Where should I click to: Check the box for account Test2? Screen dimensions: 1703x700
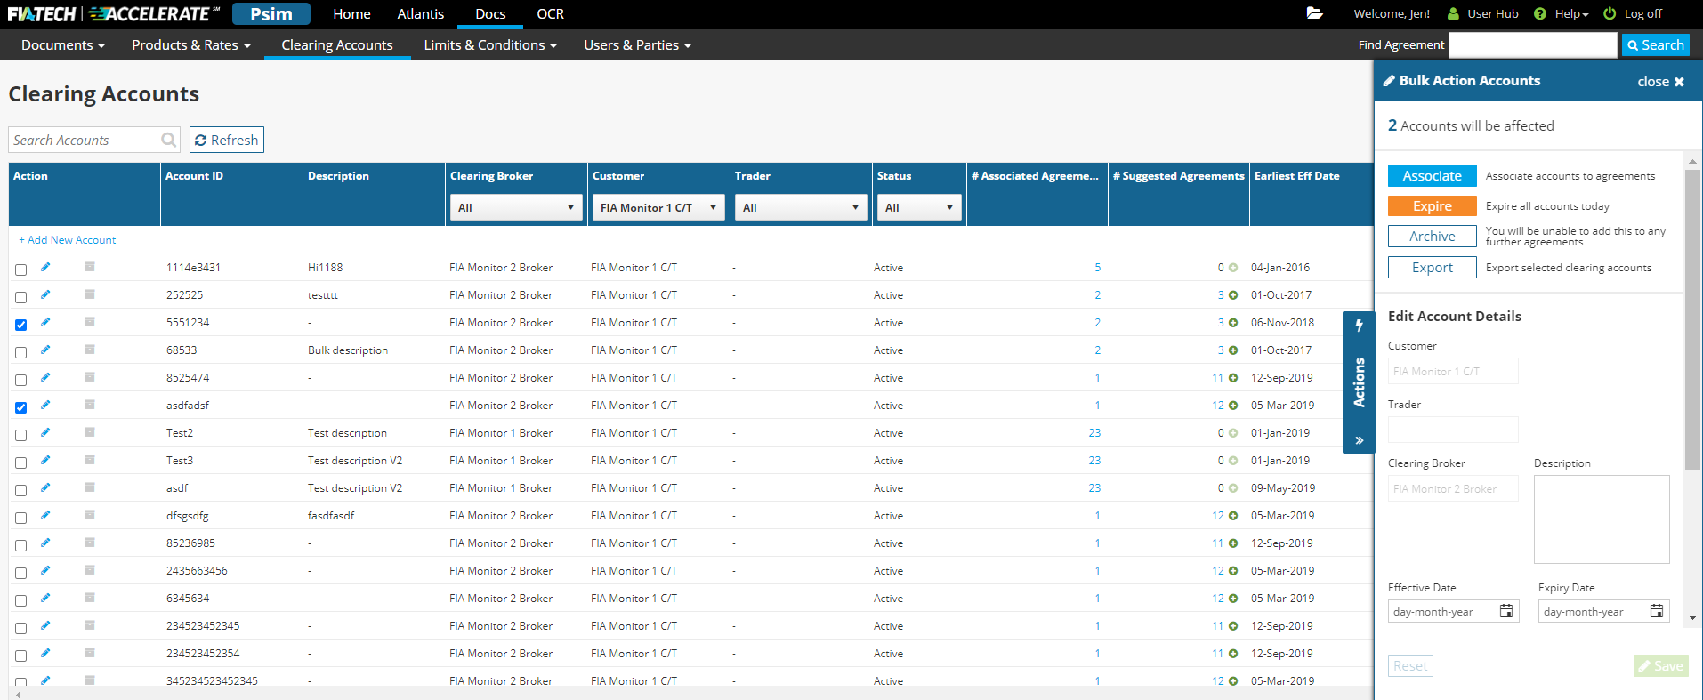21,435
